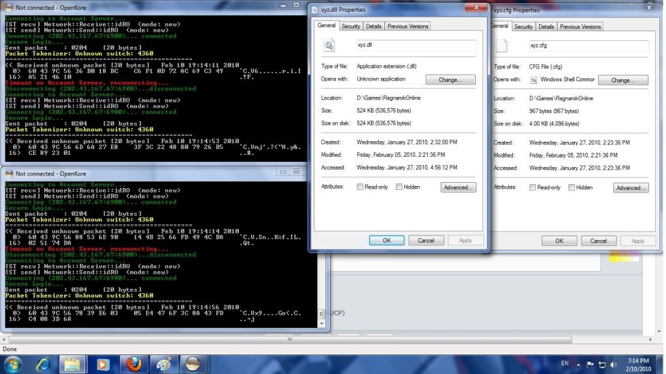Click horizontal scrollbar right arrow
Viewport: 666px width, 374px height.
coord(650,339)
